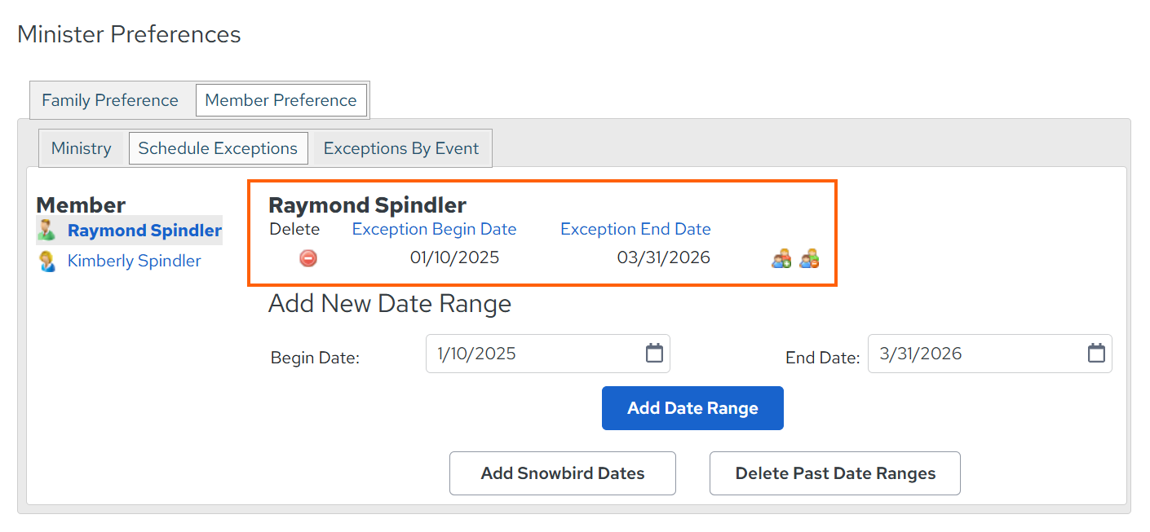Switch to Exceptions By Event tab

coord(401,148)
